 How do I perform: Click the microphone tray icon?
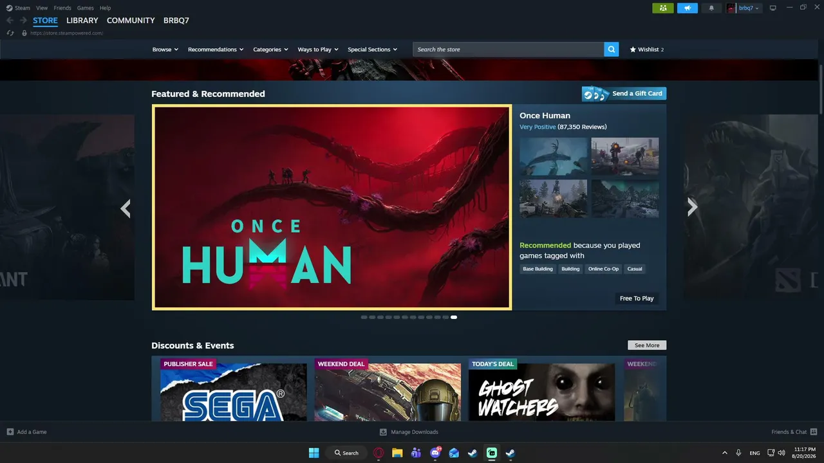coord(738,453)
